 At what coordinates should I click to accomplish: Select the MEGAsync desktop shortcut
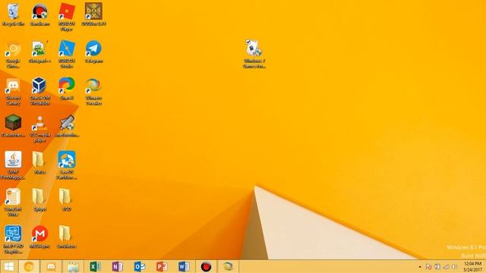39,237
